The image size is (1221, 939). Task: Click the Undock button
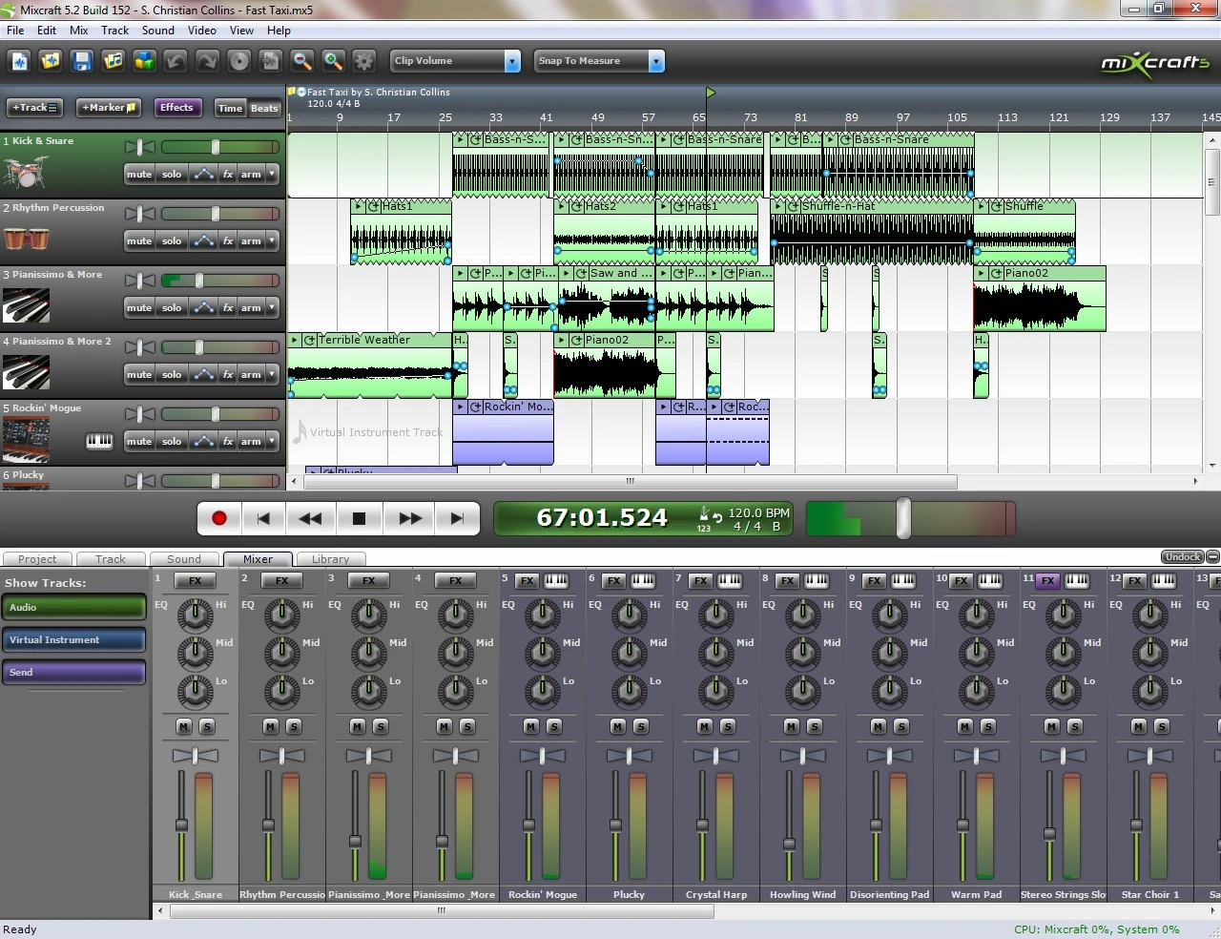coord(1183,557)
